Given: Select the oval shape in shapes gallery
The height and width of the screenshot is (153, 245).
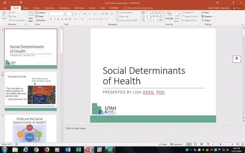Looking at the screenshot, I should click(157, 13).
